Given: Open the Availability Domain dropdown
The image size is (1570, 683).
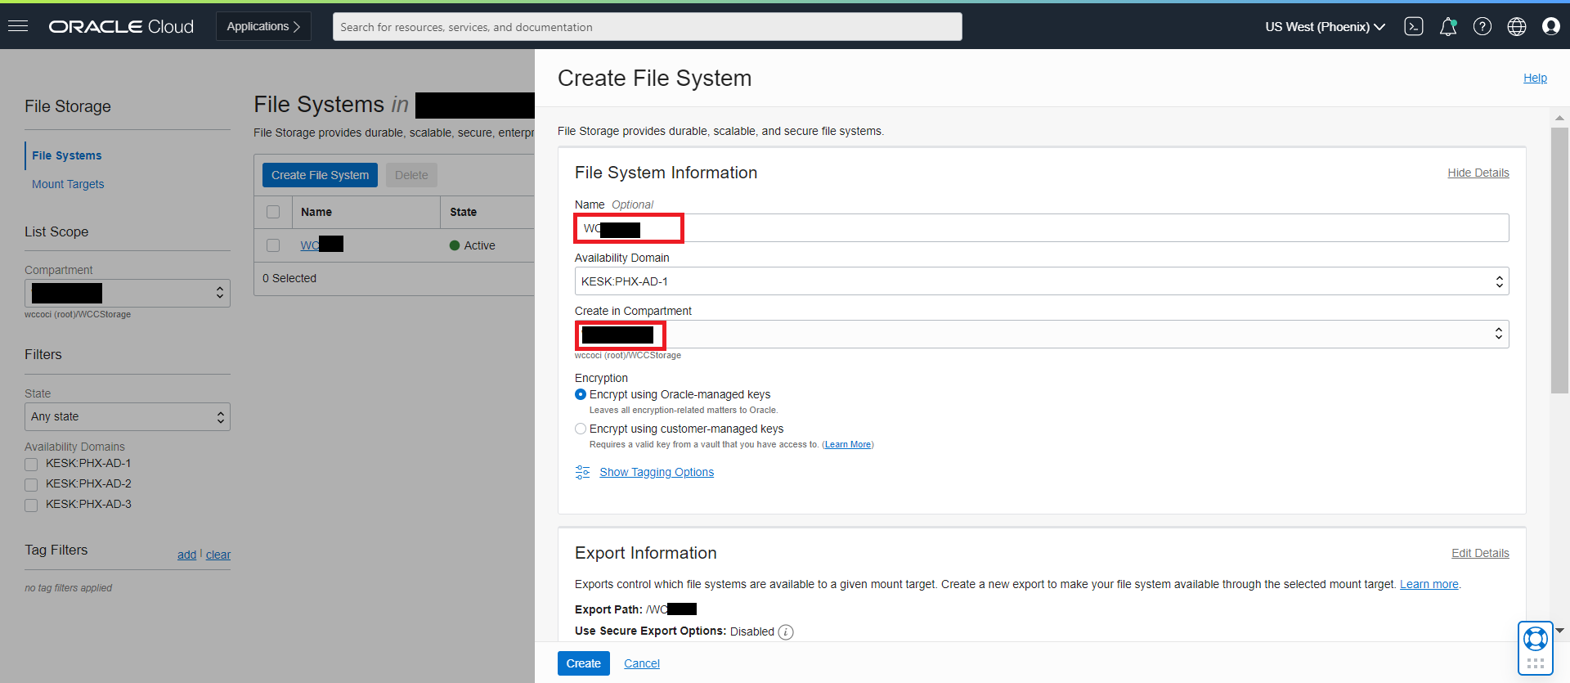Looking at the screenshot, I should click(1041, 281).
